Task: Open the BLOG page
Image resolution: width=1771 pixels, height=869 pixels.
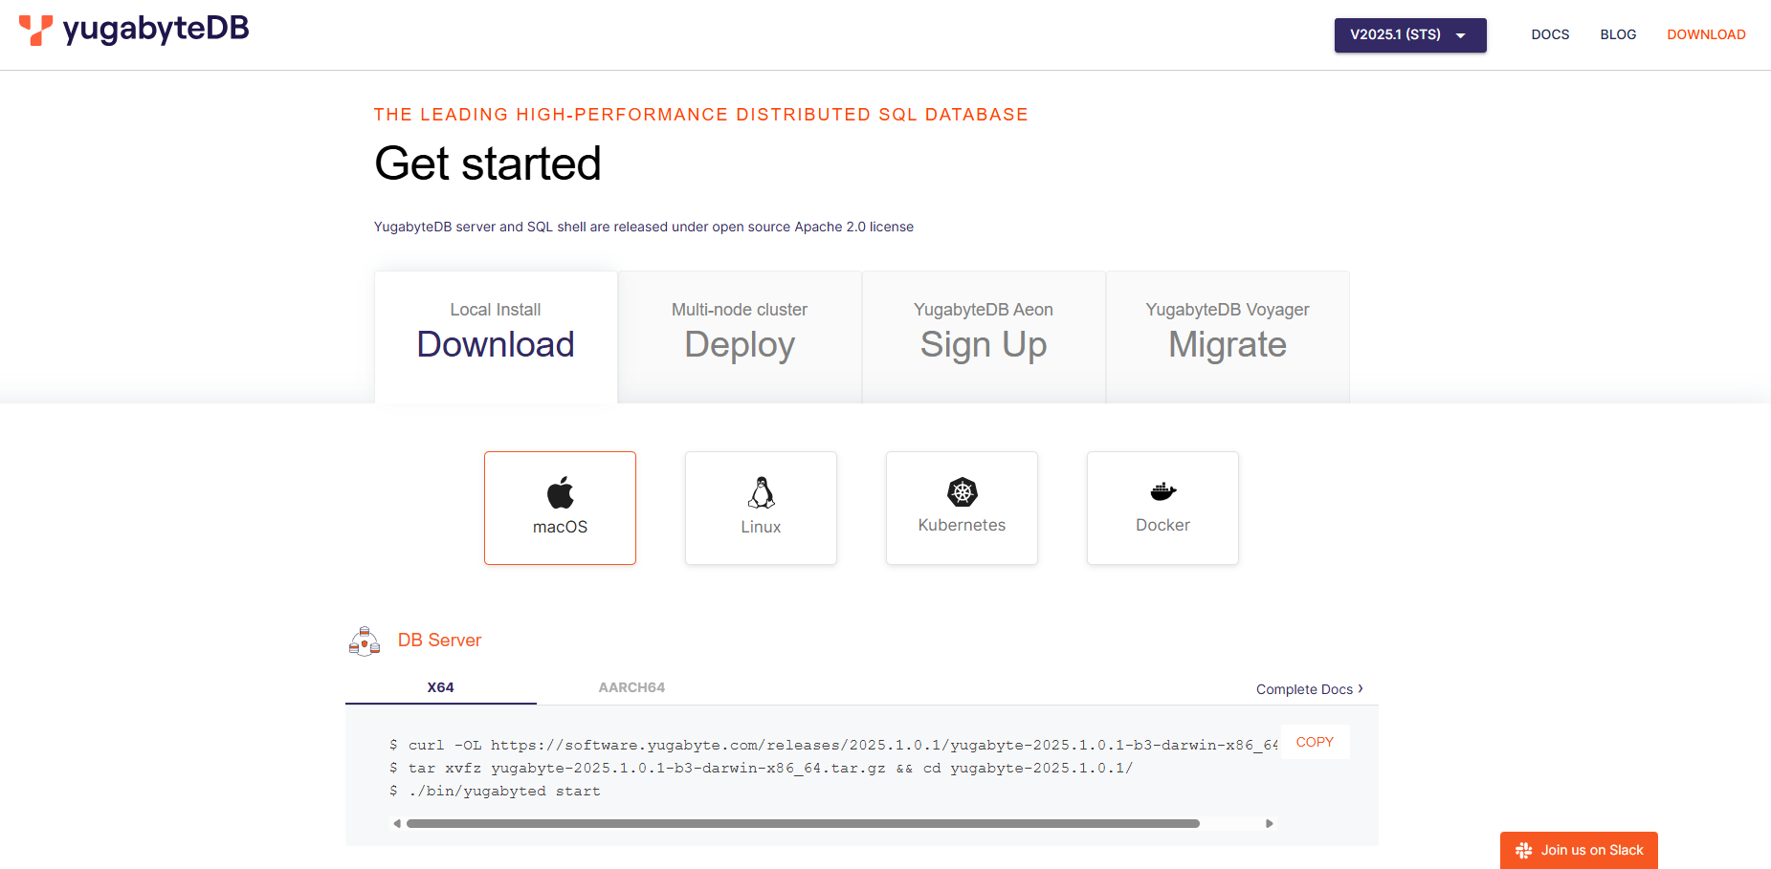Action: 1618,34
